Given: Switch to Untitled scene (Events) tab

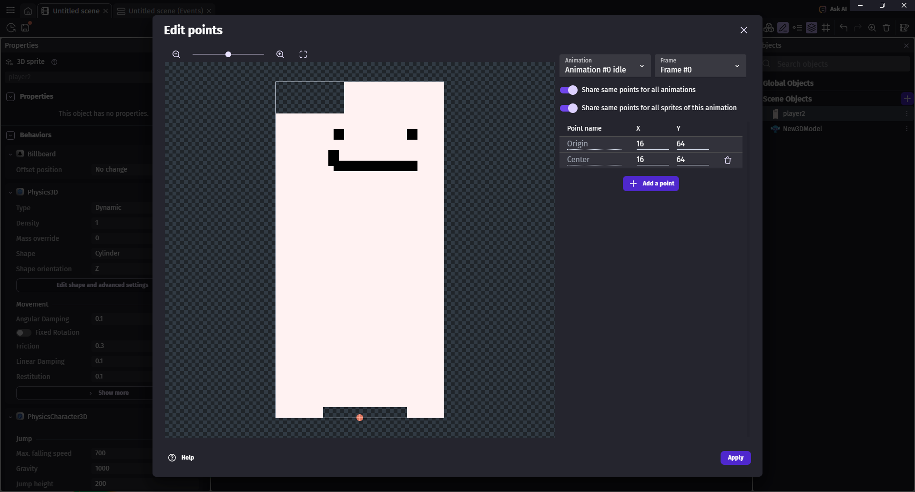Looking at the screenshot, I should (x=165, y=10).
